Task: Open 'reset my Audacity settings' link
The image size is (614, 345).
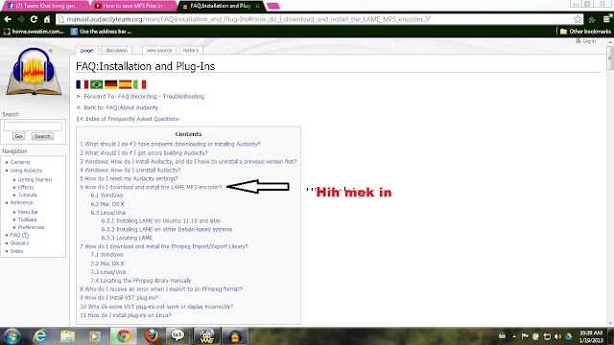Action: (129, 178)
